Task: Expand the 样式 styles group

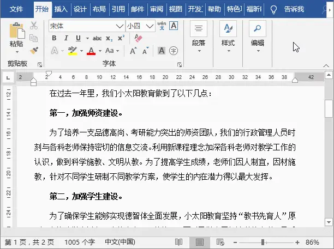Action: point(228,37)
